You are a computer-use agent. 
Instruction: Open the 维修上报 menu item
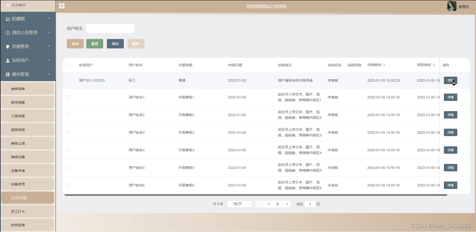click(28, 143)
